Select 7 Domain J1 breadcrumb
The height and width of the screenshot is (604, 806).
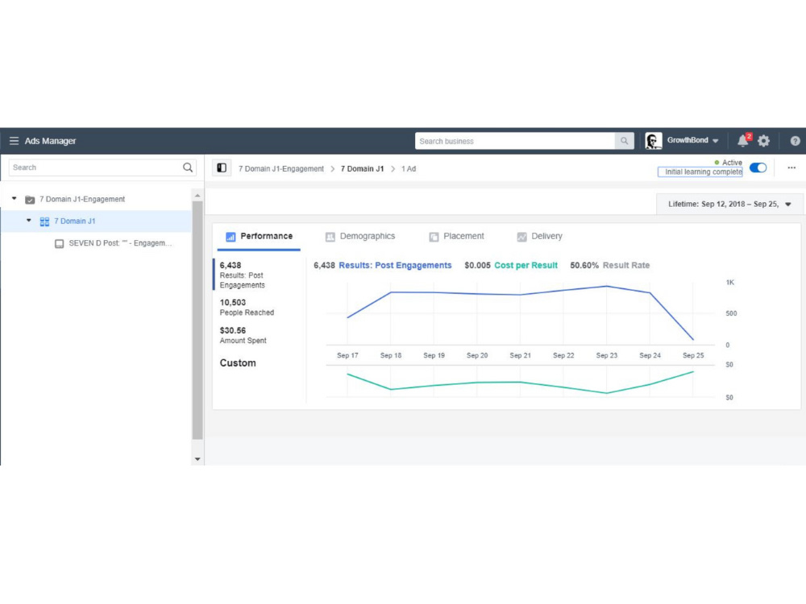(x=362, y=168)
